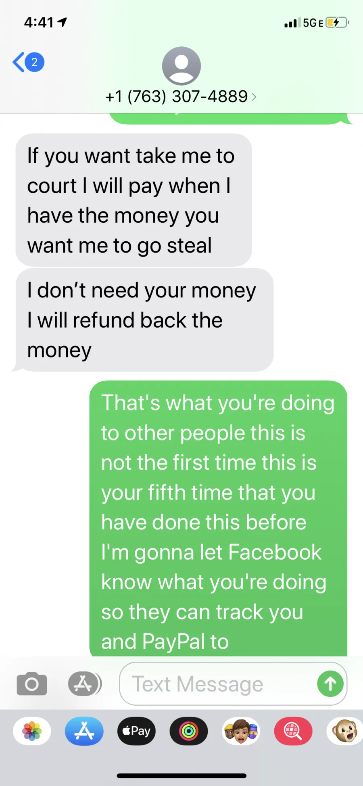Tap the home indicator bar at bottom
The width and height of the screenshot is (363, 786).
pos(181,776)
